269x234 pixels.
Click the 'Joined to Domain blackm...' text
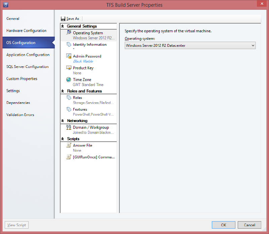tap(93, 132)
